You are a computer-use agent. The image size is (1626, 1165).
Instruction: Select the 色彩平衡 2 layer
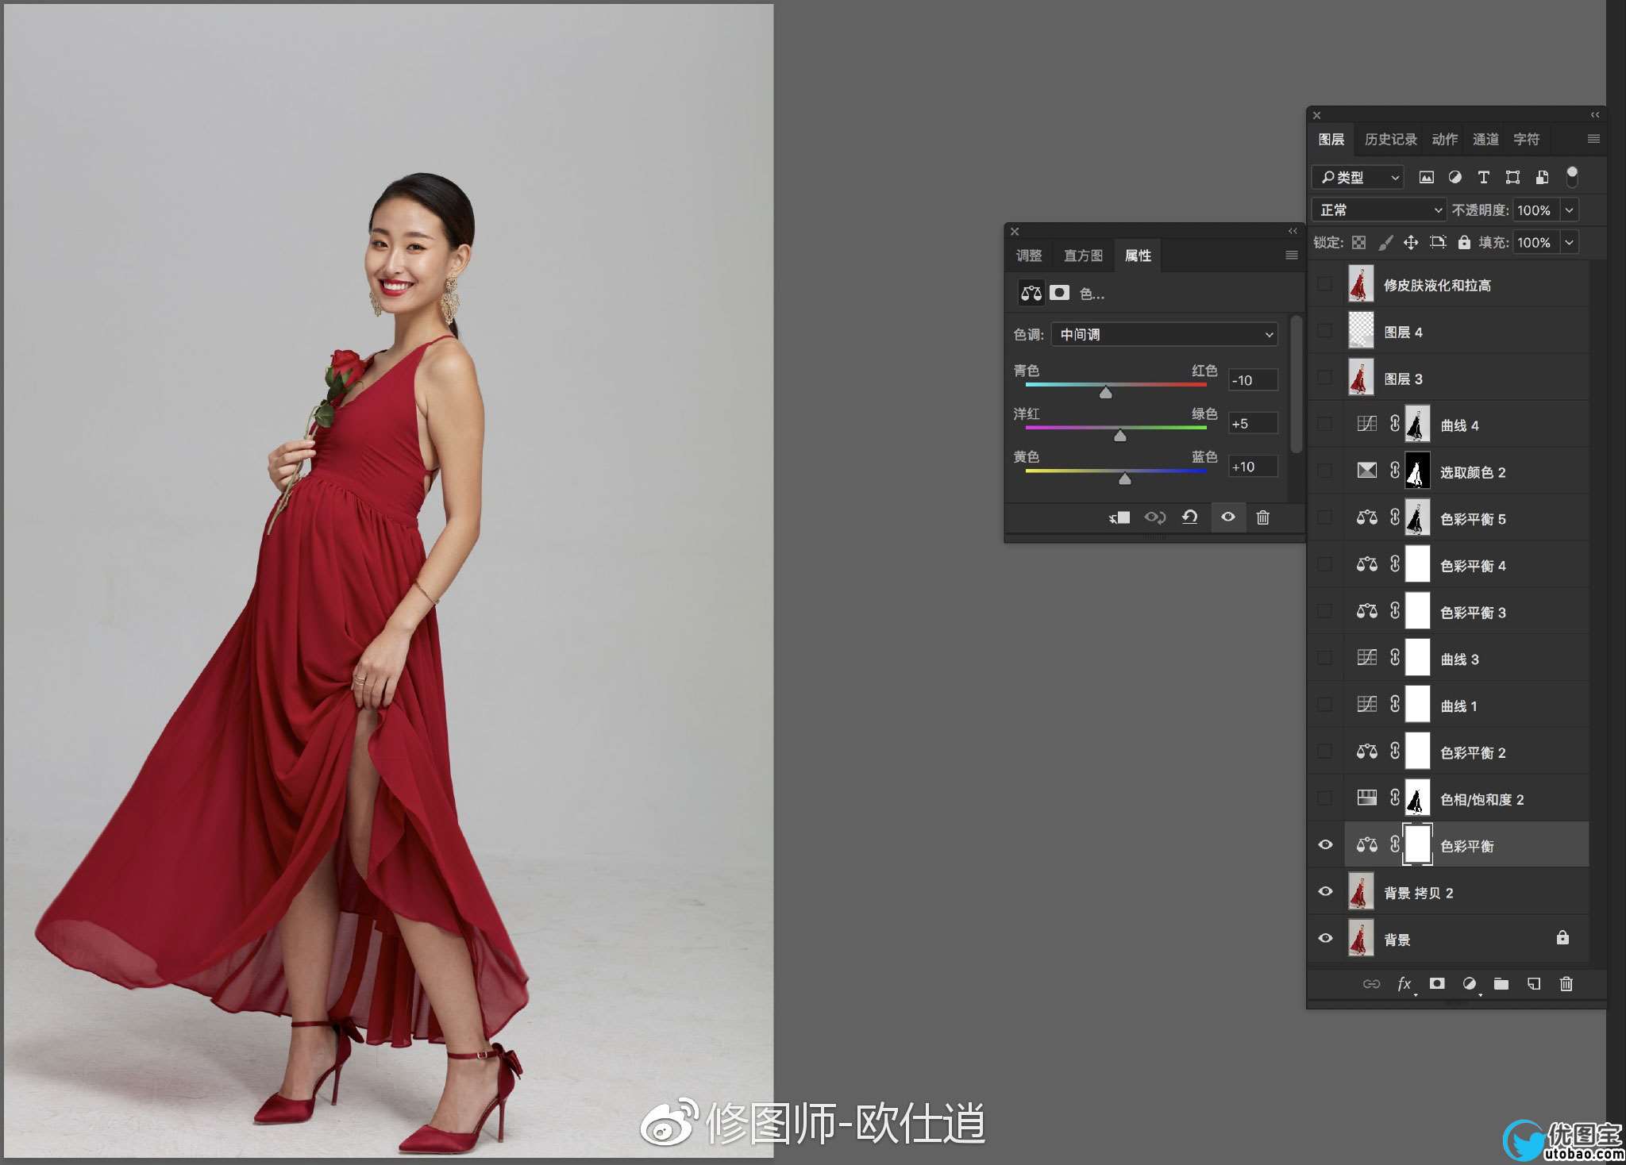[1467, 752]
